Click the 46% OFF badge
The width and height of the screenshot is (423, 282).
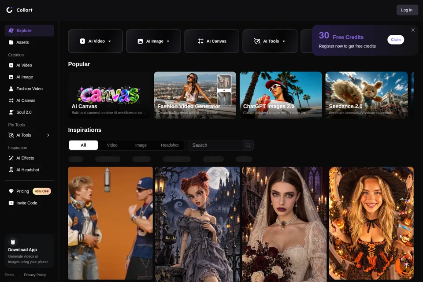42,191
